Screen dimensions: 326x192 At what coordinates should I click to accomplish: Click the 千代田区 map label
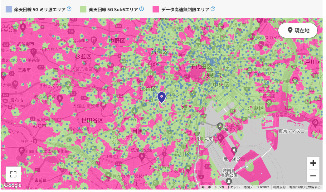point(201,67)
